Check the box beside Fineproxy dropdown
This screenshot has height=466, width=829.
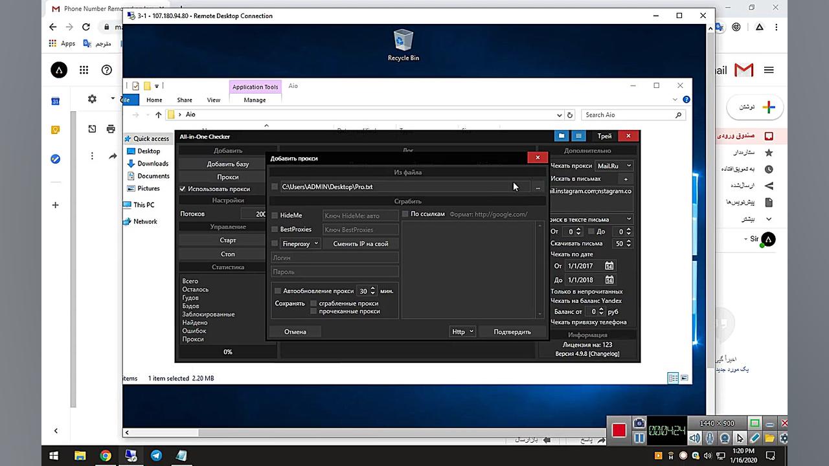point(275,243)
